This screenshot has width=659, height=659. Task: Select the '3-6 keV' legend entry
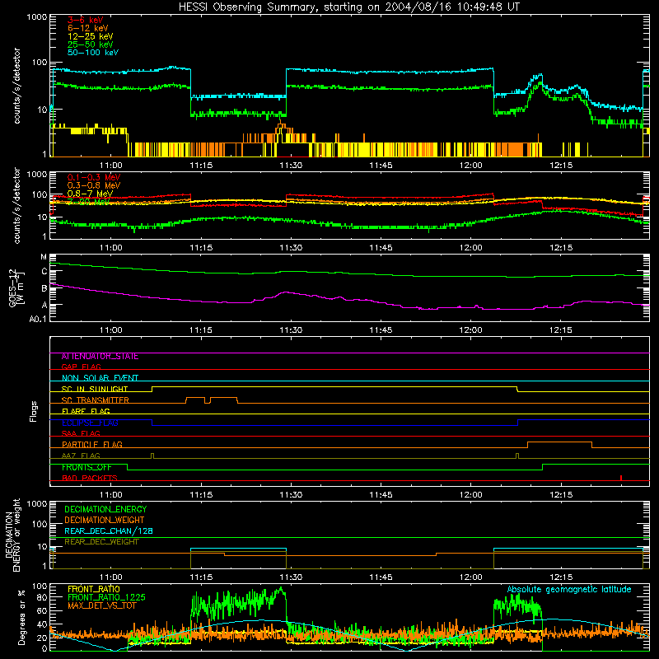tap(85, 20)
